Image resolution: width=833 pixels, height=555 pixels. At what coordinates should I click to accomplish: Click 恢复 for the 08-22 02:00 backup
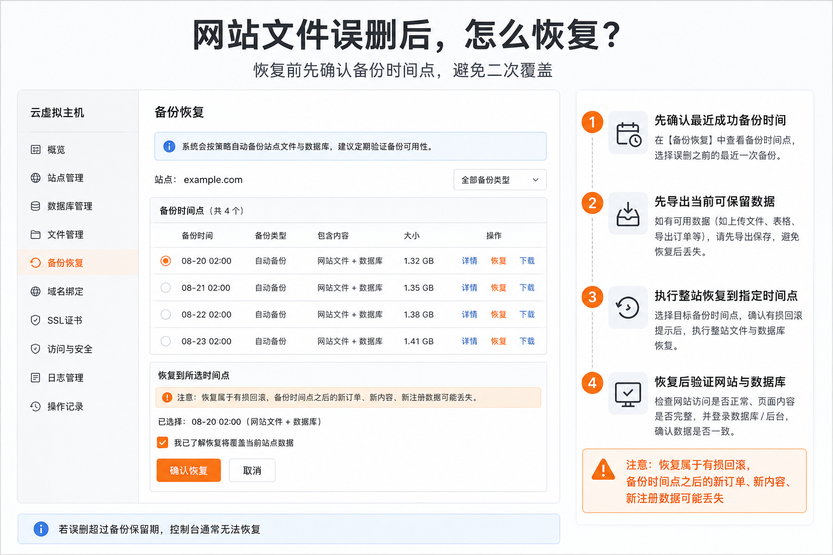498,314
